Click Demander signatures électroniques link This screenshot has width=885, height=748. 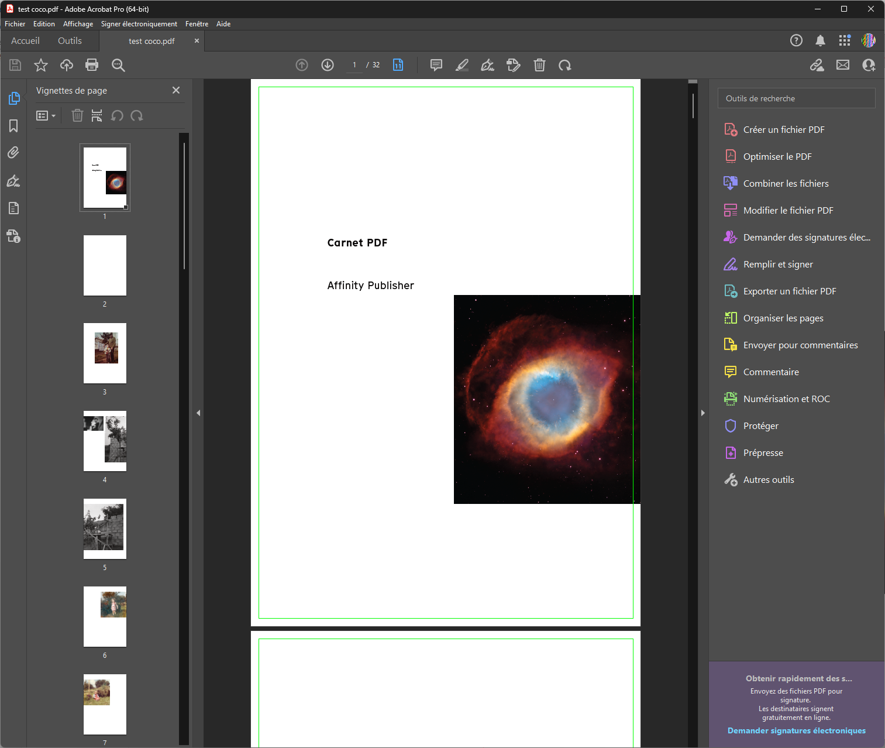click(796, 730)
